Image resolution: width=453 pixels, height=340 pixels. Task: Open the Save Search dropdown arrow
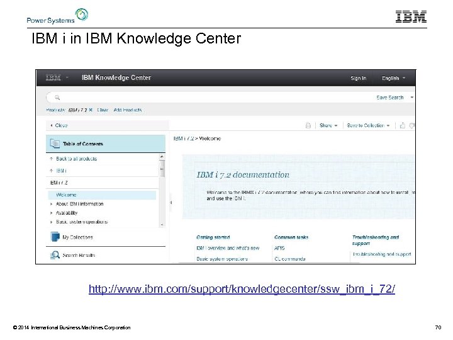coord(412,98)
